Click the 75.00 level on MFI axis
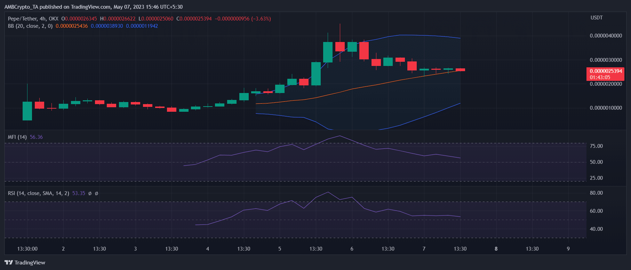The width and height of the screenshot is (631, 270). click(x=596, y=146)
